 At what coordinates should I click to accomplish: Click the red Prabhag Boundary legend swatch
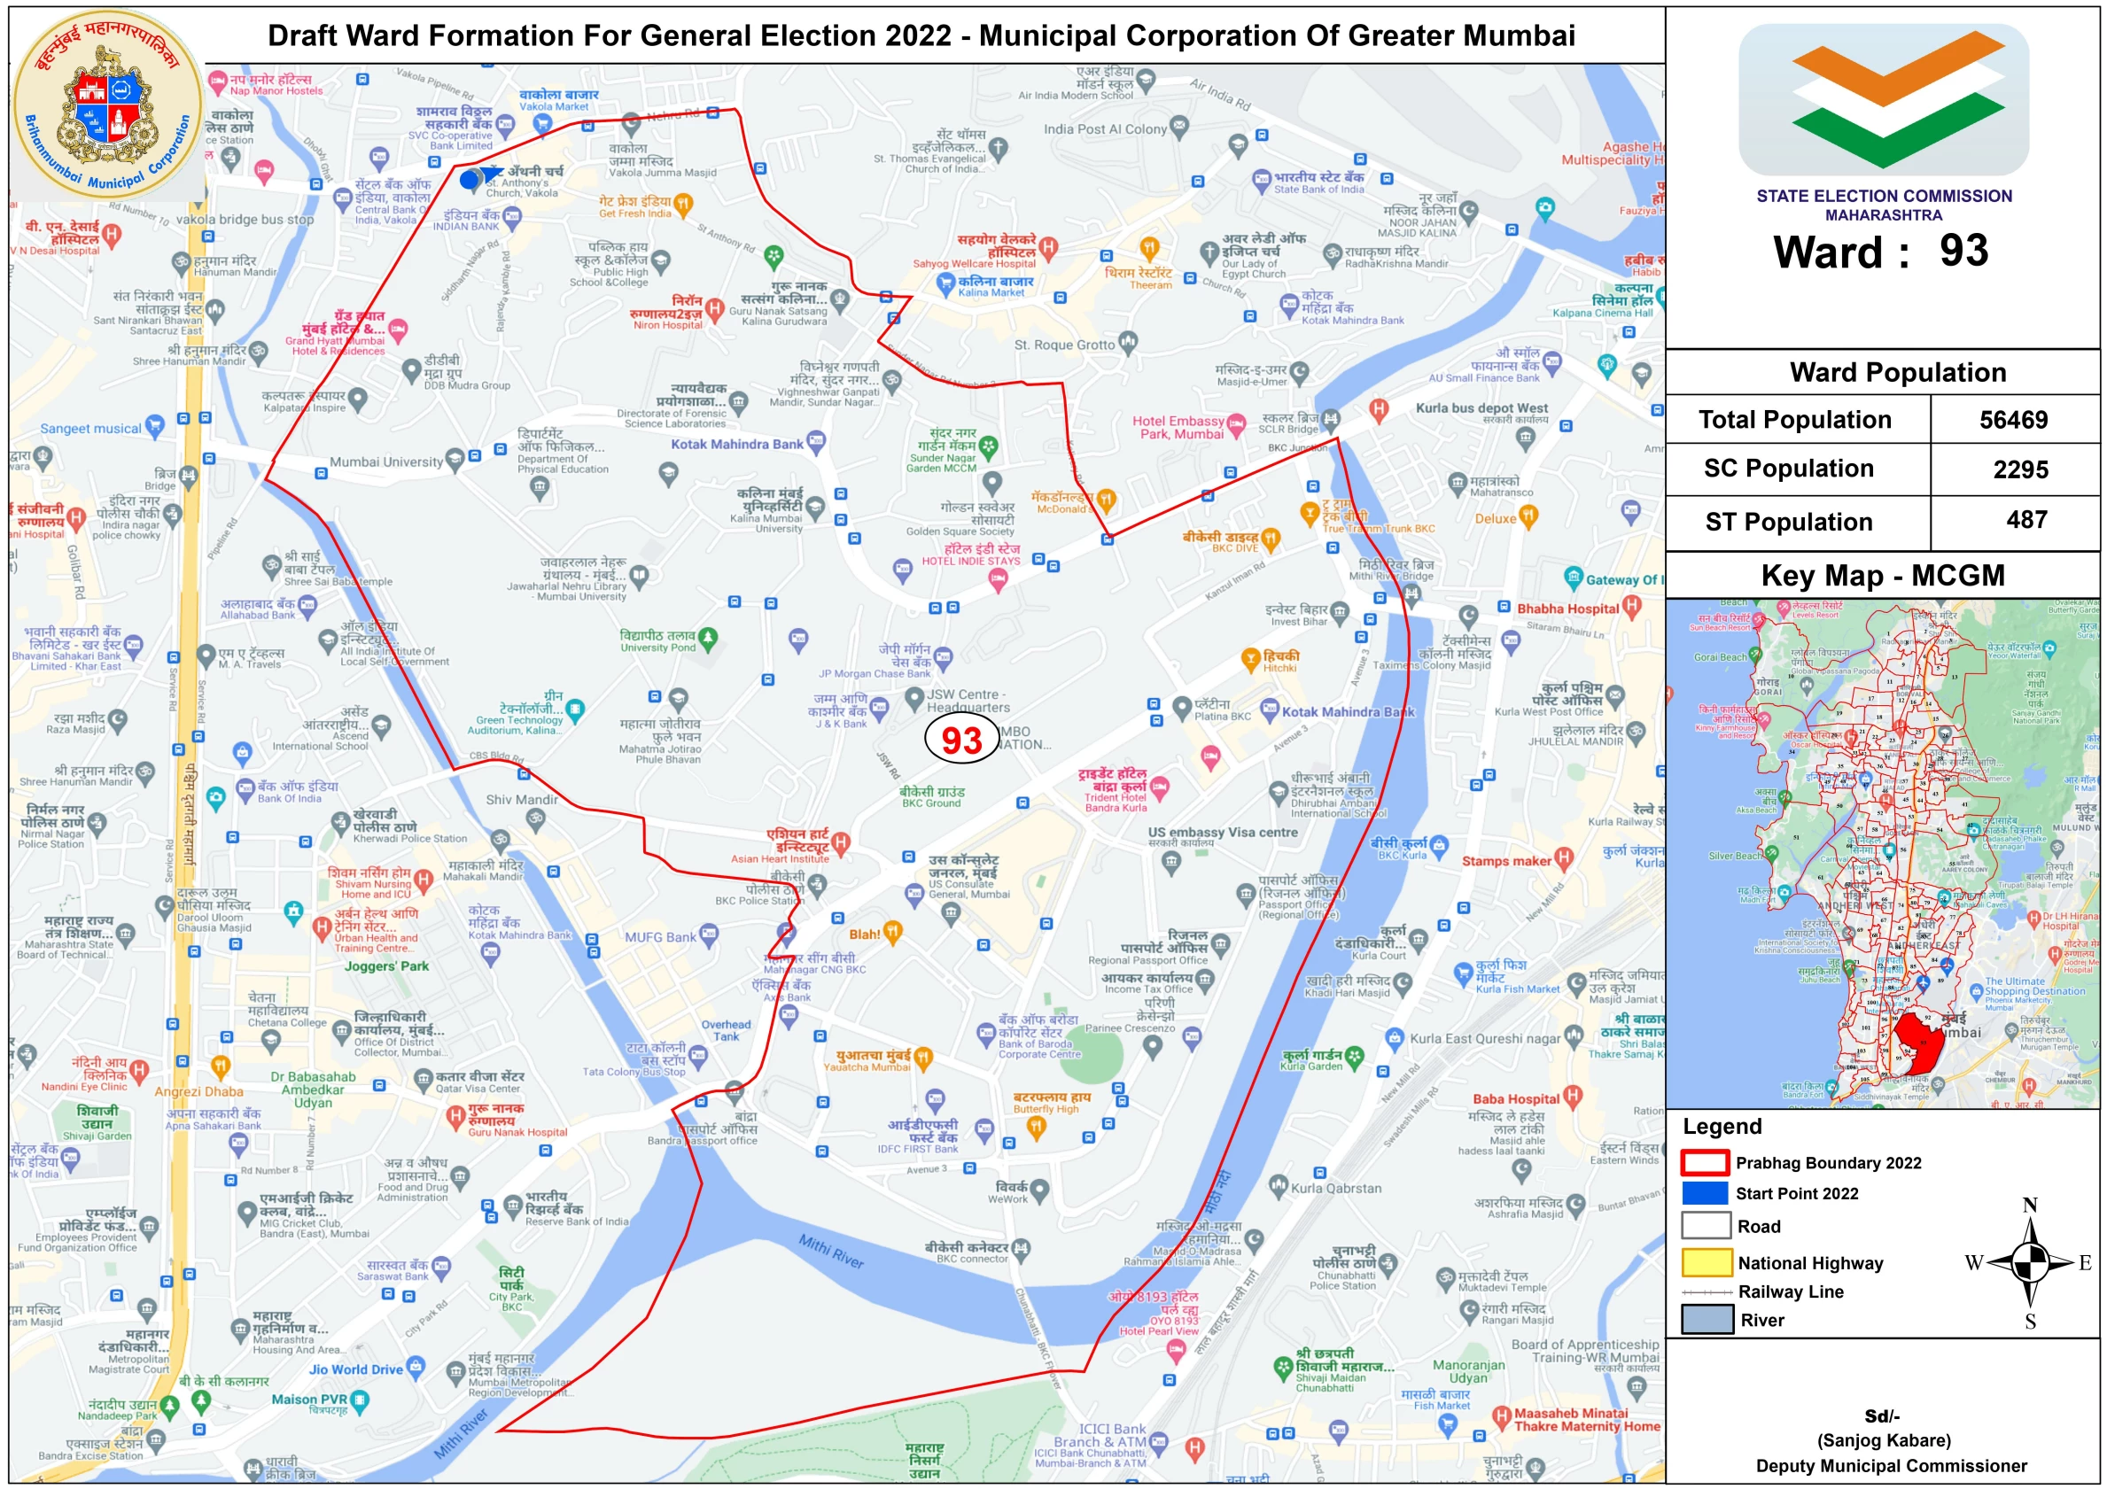[1705, 1161]
